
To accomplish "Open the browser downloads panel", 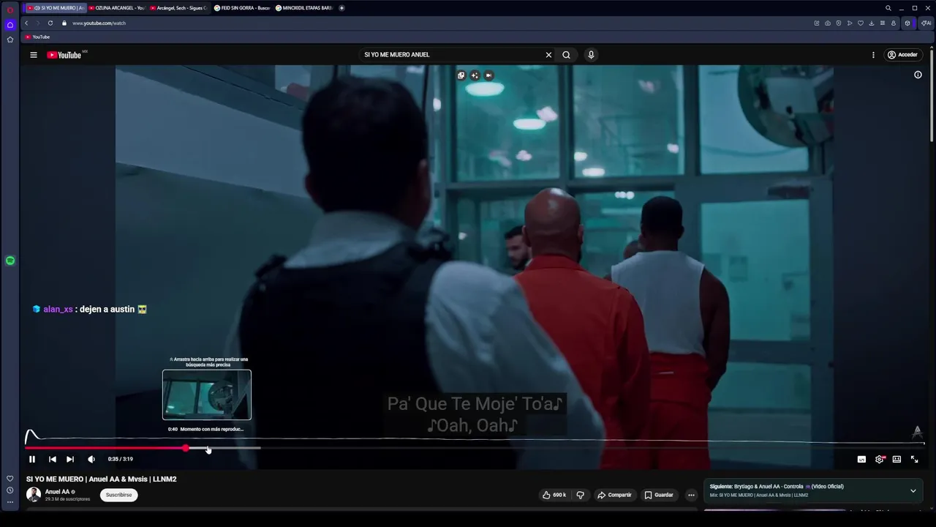I will click(x=872, y=23).
